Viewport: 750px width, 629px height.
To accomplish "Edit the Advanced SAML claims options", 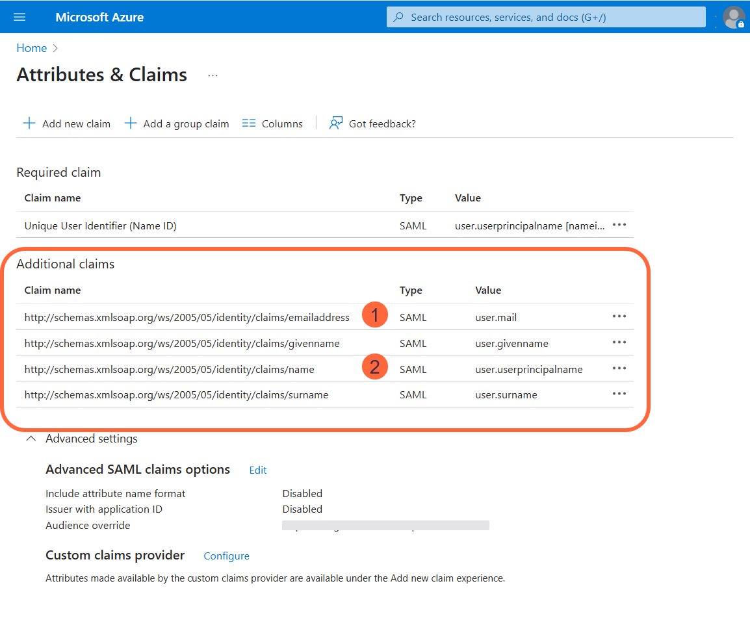I will [x=258, y=470].
